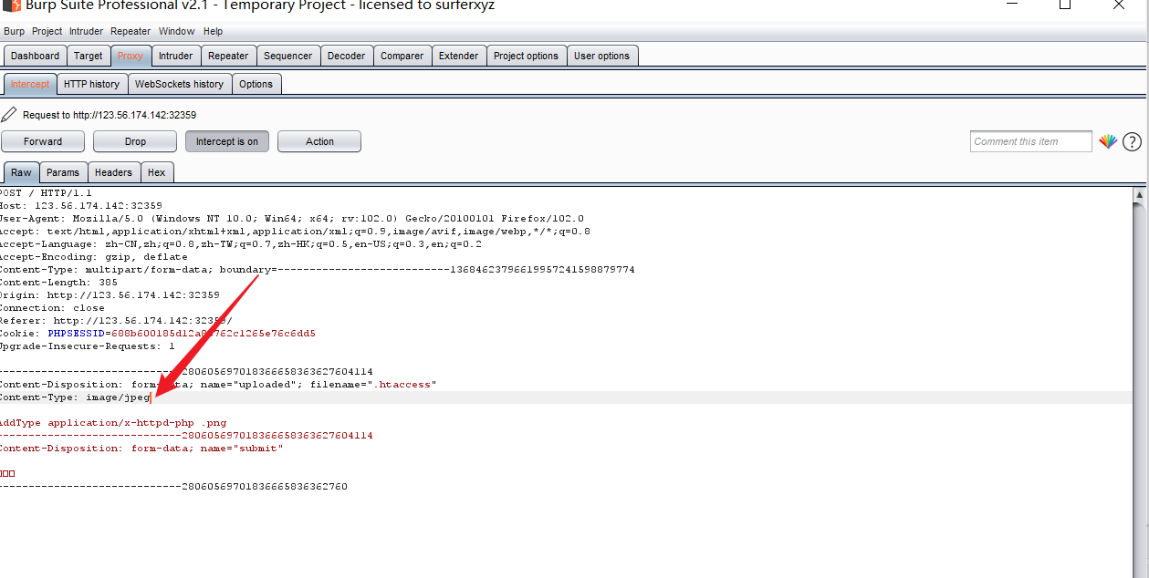Click the Content-Length: 385 line
Image resolution: width=1149 pixels, height=578 pixels.
(x=58, y=283)
